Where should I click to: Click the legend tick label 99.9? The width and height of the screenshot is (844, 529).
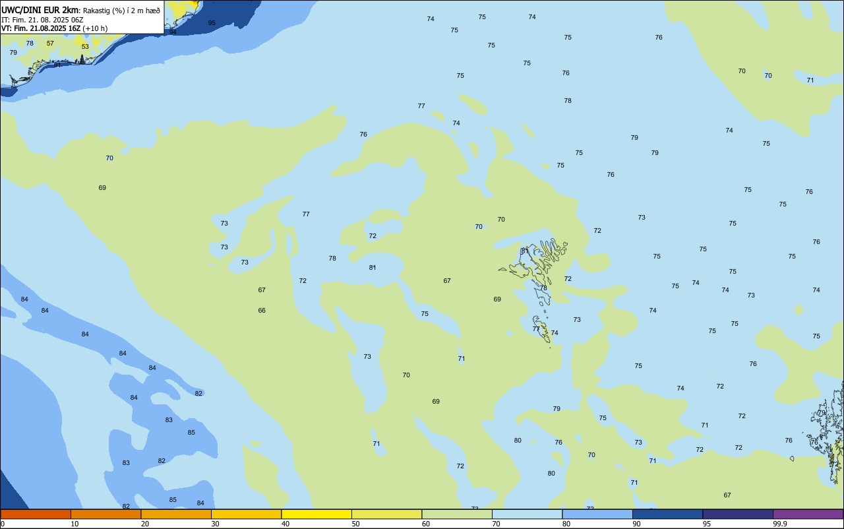coord(780,524)
